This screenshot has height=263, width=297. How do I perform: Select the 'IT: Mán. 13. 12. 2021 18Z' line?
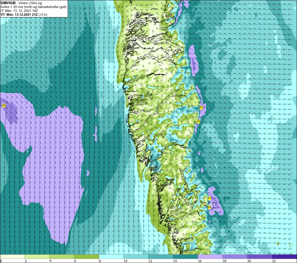(19, 11)
